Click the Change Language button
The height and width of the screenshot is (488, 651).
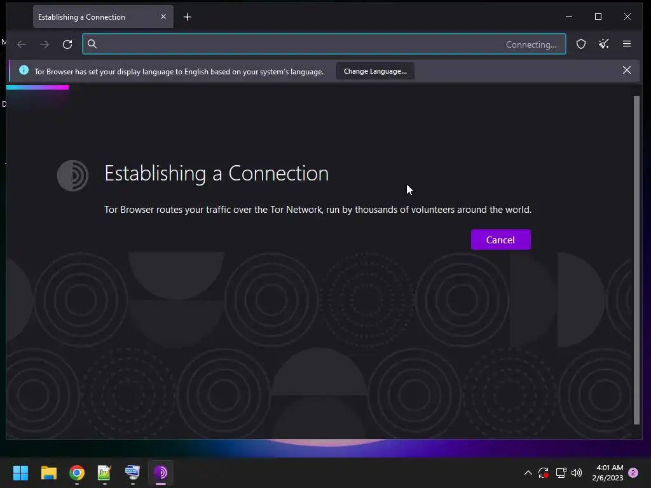pos(375,71)
